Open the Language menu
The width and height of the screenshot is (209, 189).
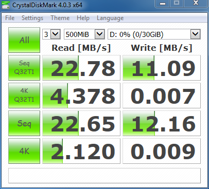pyautogui.click(x=110, y=18)
